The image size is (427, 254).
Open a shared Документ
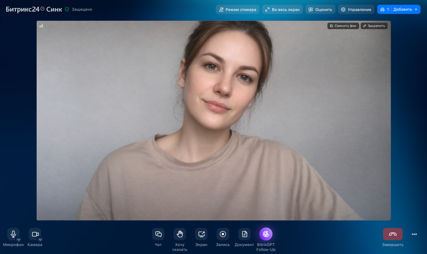pyautogui.click(x=244, y=234)
